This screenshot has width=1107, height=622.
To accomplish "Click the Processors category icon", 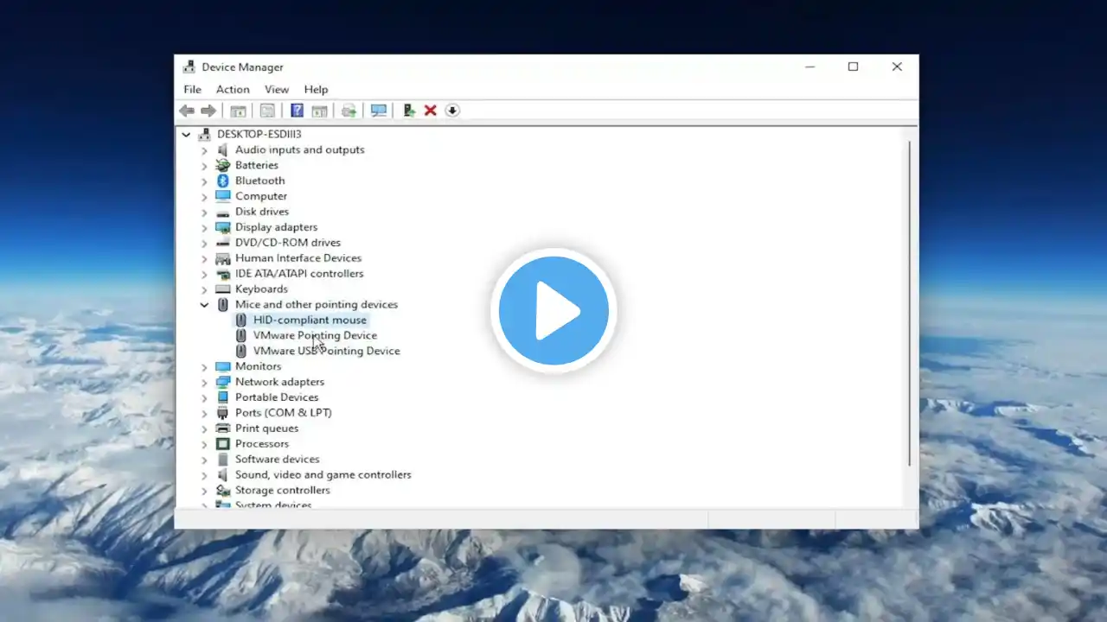I will pyautogui.click(x=223, y=444).
